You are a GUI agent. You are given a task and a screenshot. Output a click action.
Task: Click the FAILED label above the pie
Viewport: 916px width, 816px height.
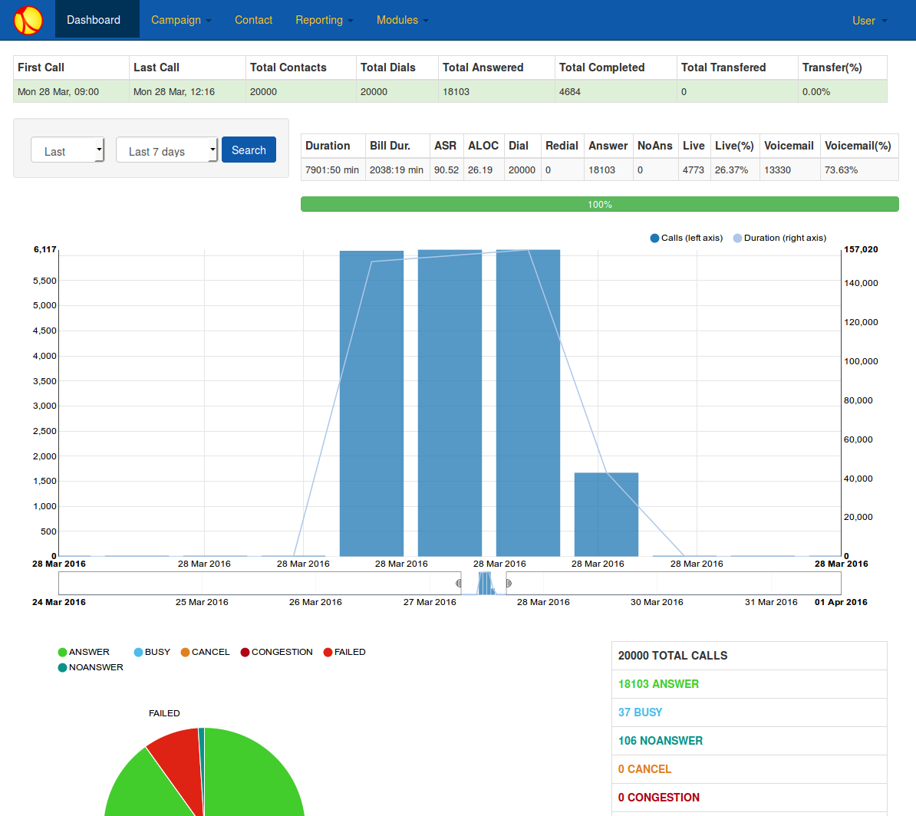[x=164, y=713]
